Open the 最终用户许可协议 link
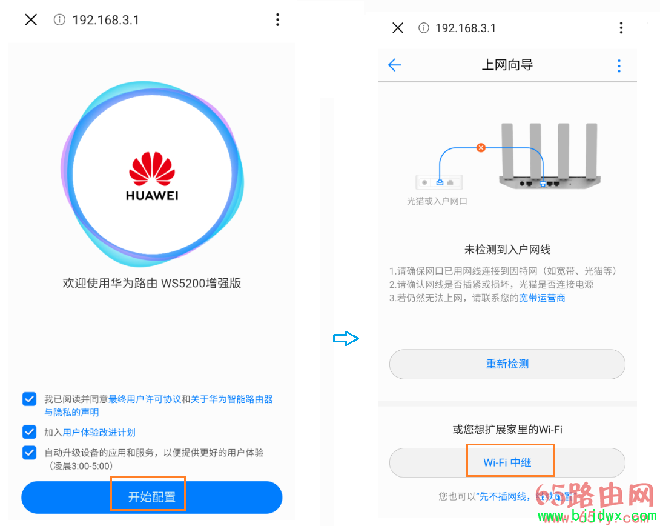 (144, 399)
